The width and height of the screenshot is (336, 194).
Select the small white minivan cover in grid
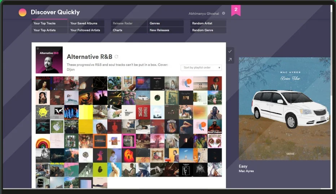tap(143, 98)
